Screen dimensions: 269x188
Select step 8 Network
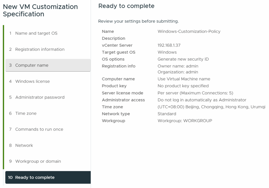click(x=48, y=145)
